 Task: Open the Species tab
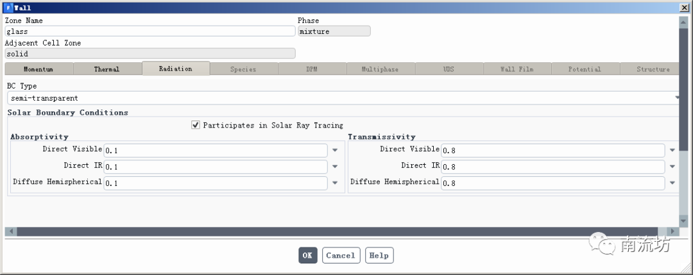244,69
